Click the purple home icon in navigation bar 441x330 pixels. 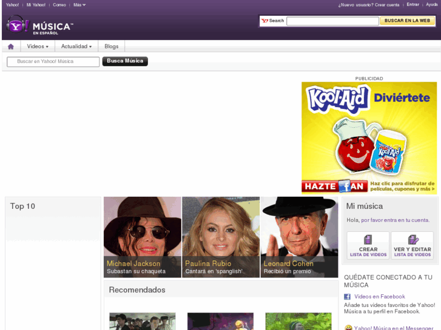(11, 47)
